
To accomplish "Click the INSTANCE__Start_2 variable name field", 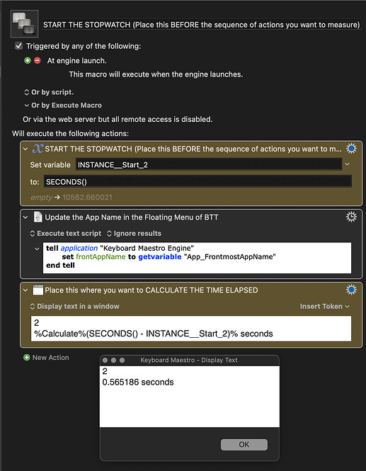I will (209, 164).
